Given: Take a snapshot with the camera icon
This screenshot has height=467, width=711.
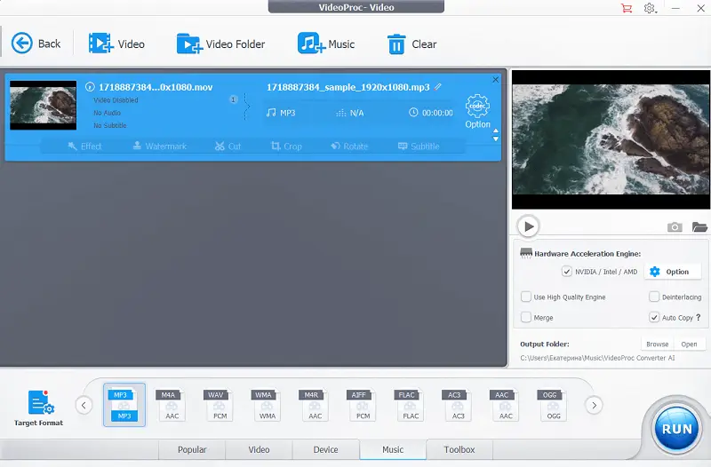Looking at the screenshot, I should click(x=675, y=227).
